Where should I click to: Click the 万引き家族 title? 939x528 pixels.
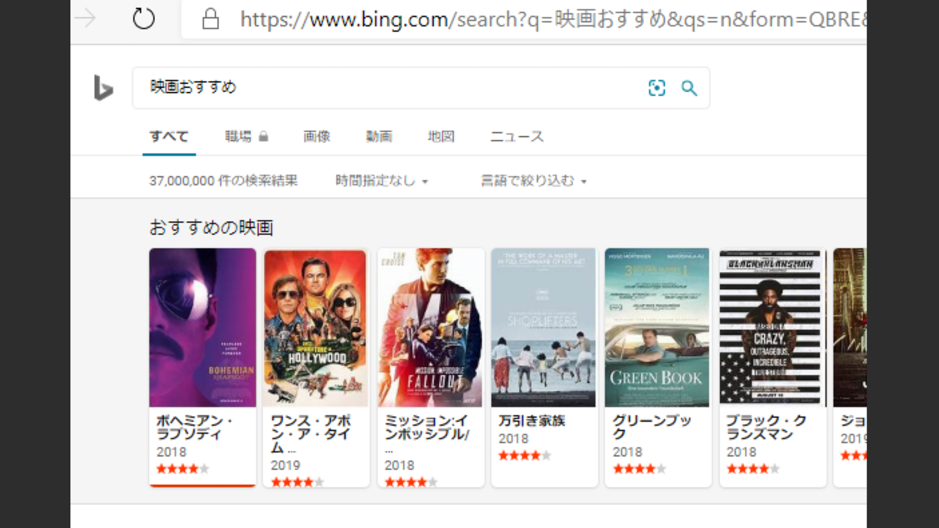pyautogui.click(x=532, y=421)
